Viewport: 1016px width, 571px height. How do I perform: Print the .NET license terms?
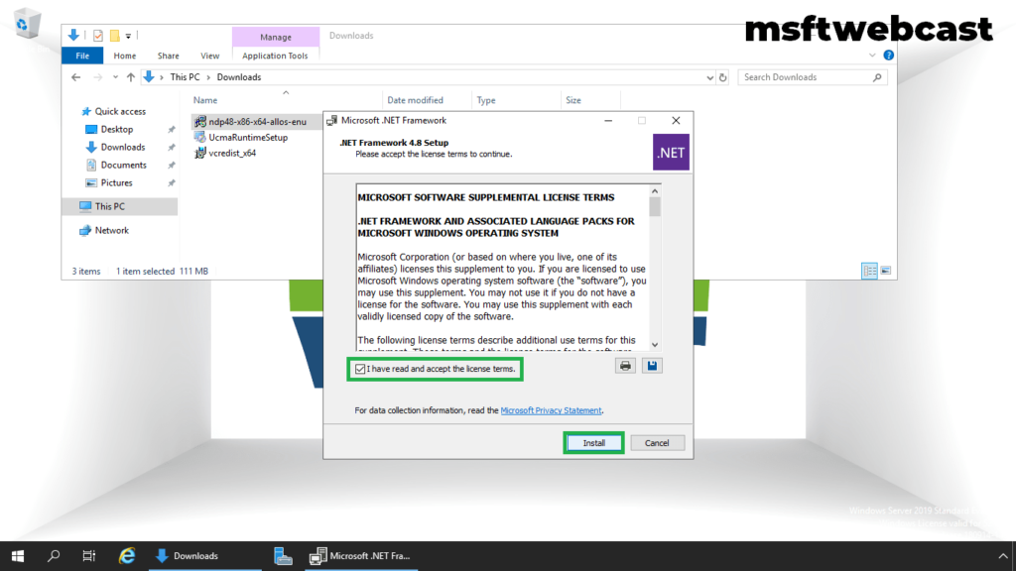click(x=625, y=366)
